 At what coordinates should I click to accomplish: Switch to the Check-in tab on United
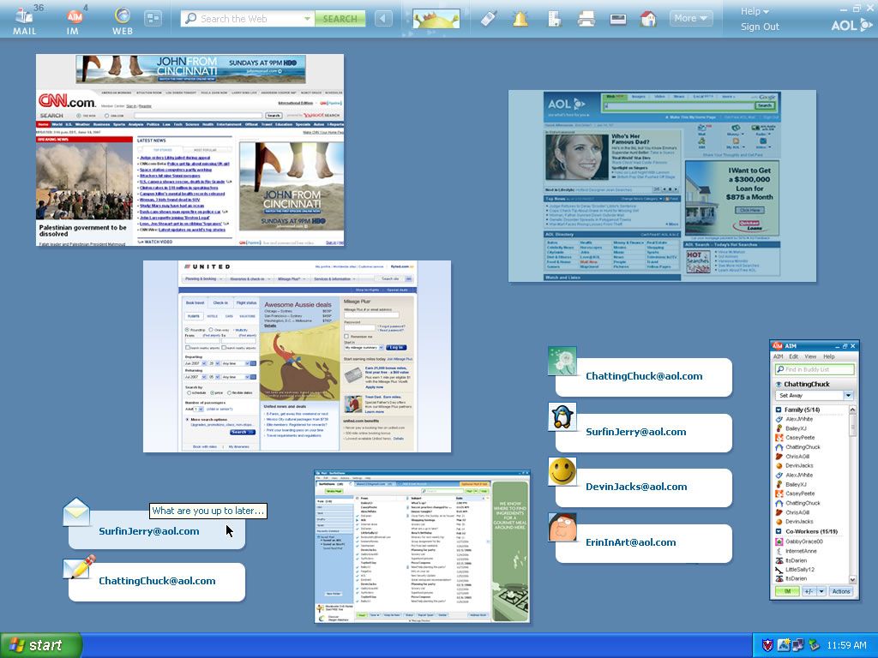[221, 301]
